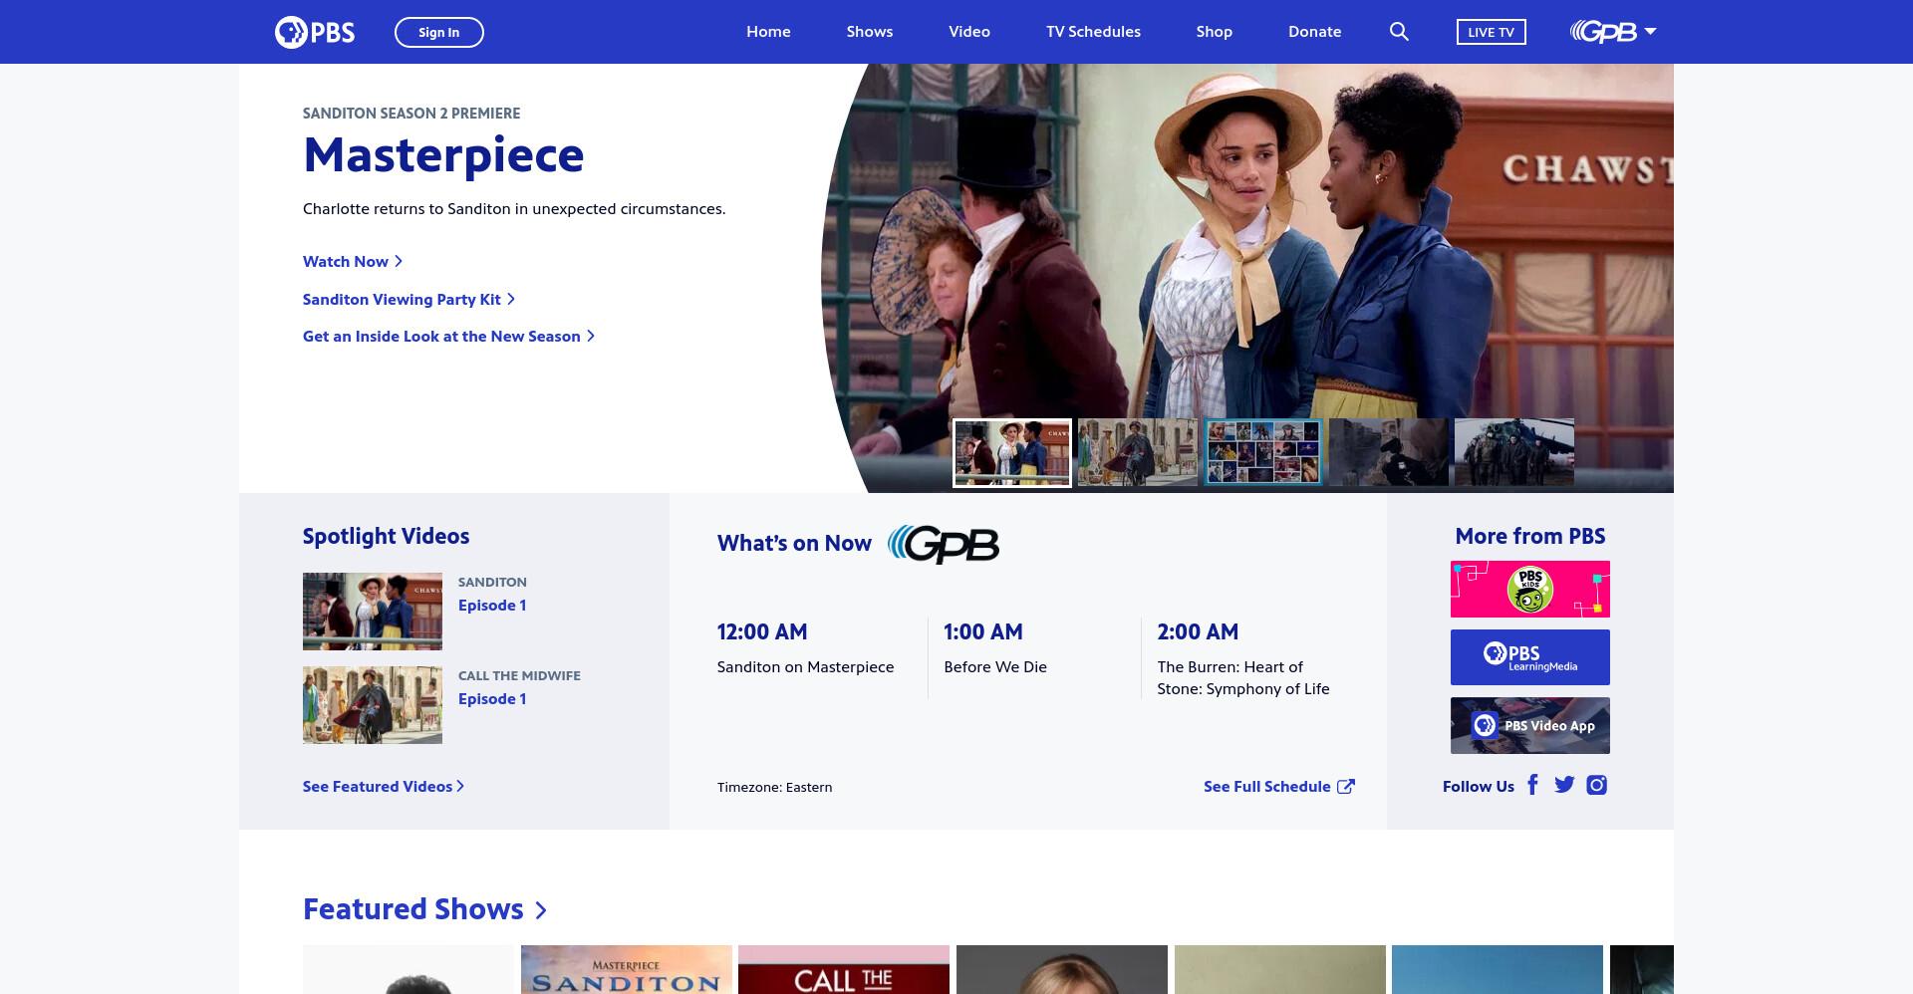Select the third carousel collage thumbnail
Image resolution: width=1913 pixels, height=994 pixels.
(1263, 453)
